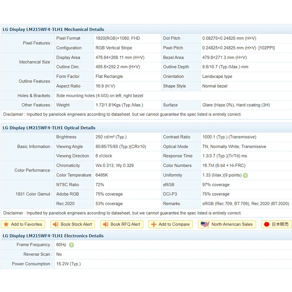292x292 pixels.
Task: Select the Display Area value 476.64×268.11 mm
Action: point(120,57)
